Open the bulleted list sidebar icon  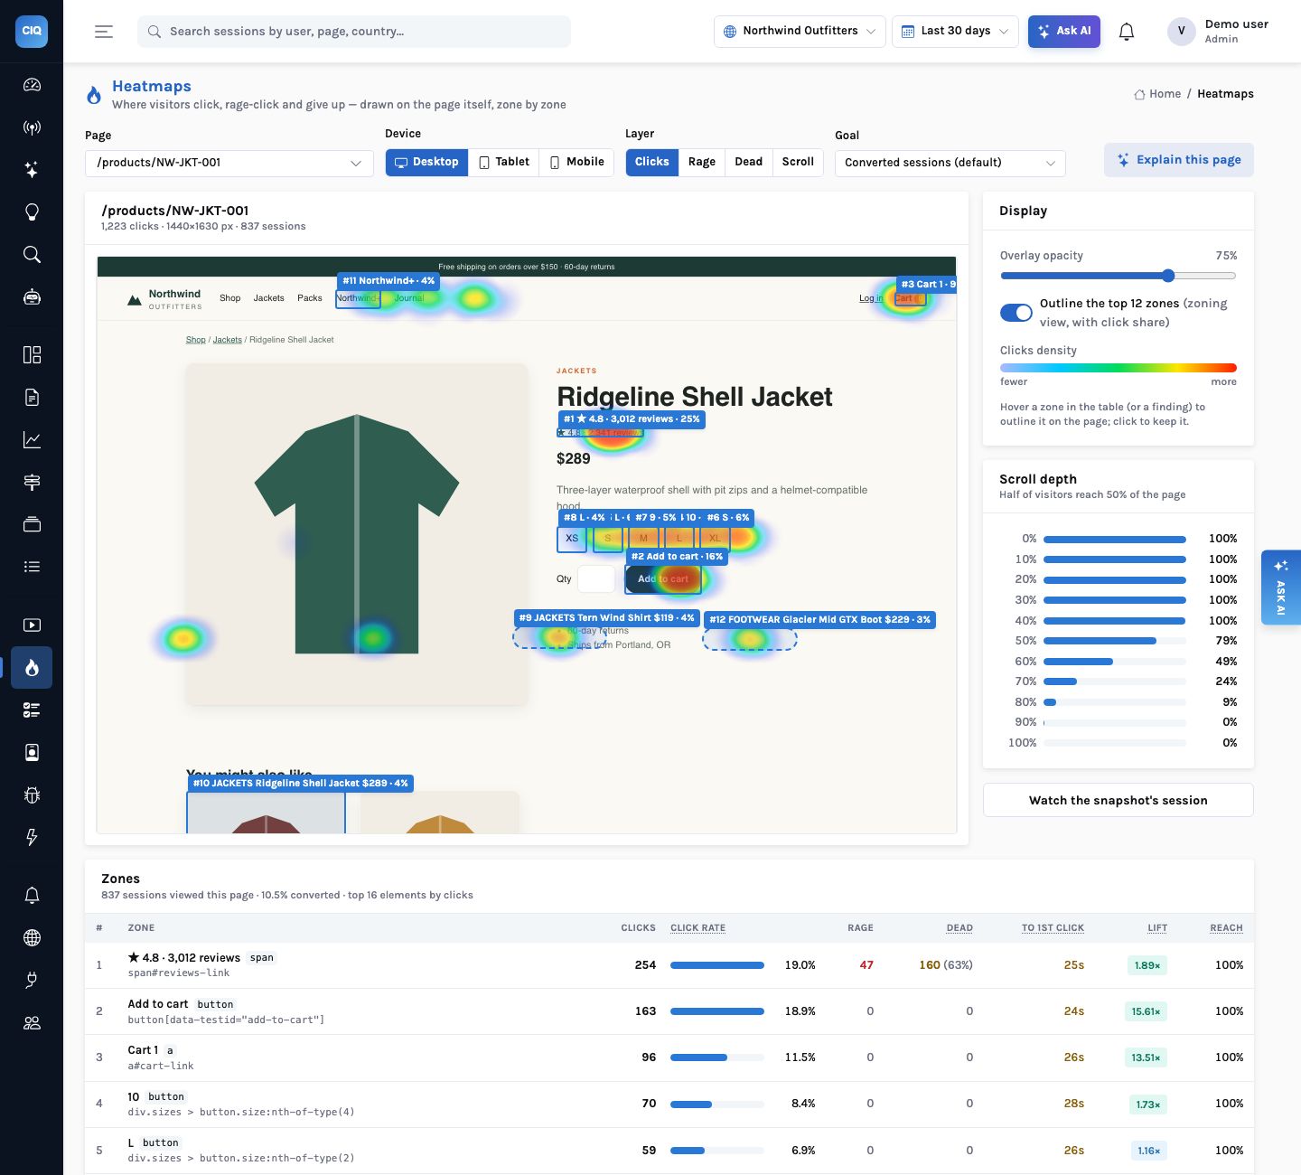pos(32,567)
